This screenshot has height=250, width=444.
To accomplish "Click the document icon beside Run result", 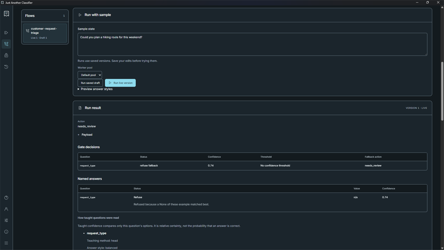I will click(x=80, y=108).
